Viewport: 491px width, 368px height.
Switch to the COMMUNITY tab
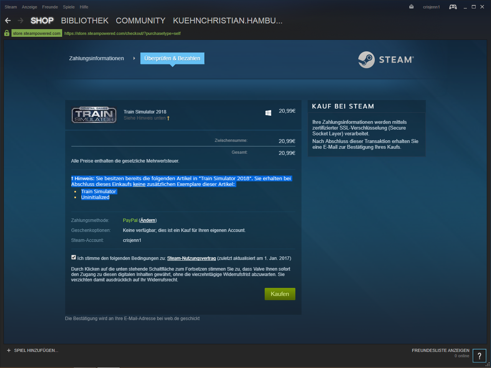(141, 21)
